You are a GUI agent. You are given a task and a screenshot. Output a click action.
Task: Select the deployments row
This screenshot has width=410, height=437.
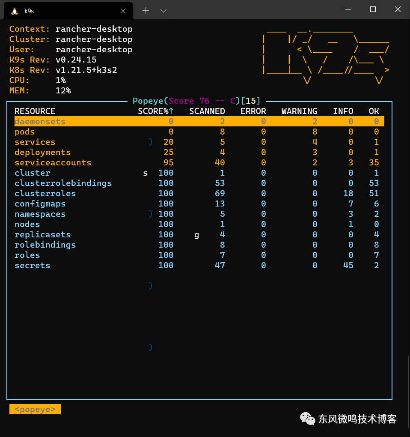(199, 153)
